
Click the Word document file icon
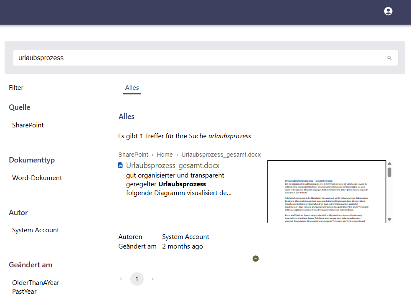pyautogui.click(x=121, y=165)
